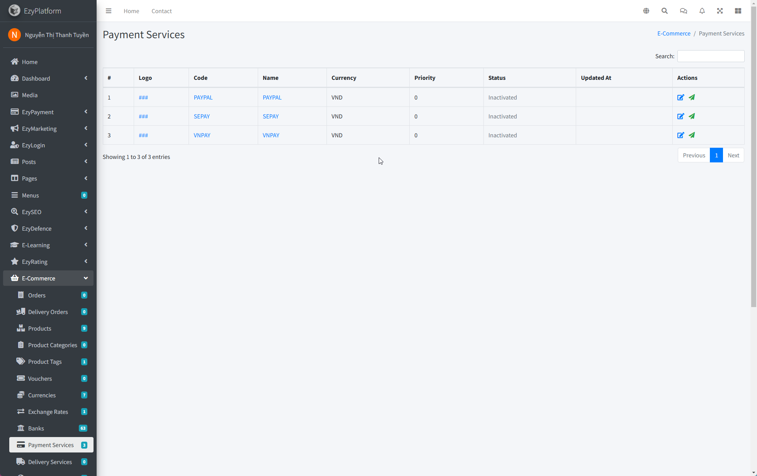This screenshot has height=476, width=757.
Task: Click the top navbar search icon
Action: 665,11
